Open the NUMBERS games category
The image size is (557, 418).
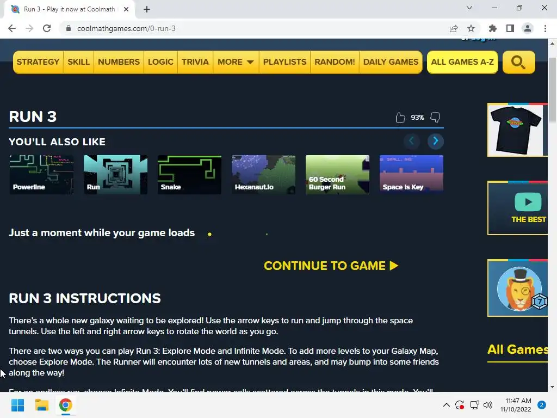coord(119,62)
